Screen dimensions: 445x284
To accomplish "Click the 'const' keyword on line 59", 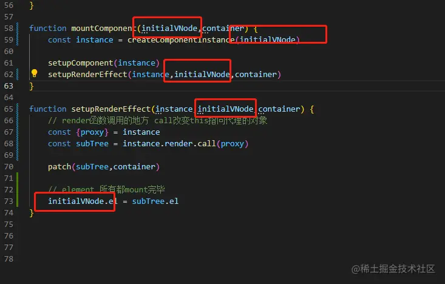I will coord(59,39).
